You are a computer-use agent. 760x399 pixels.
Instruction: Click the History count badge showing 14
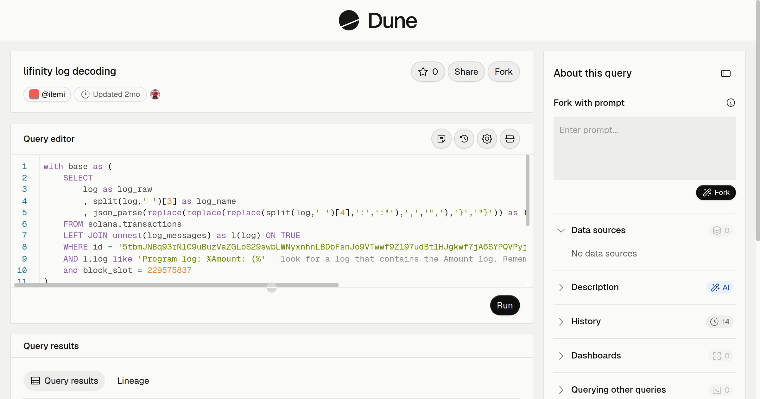point(719,322)
